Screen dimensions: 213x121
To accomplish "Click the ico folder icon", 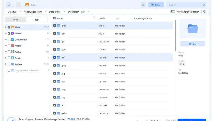I will (x=58, y=57).
